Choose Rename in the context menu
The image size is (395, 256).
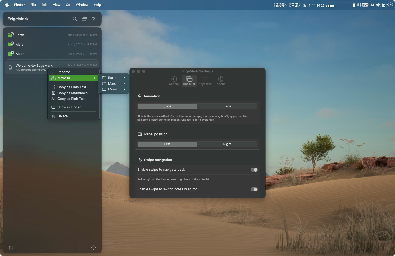(x=73, y=72)
